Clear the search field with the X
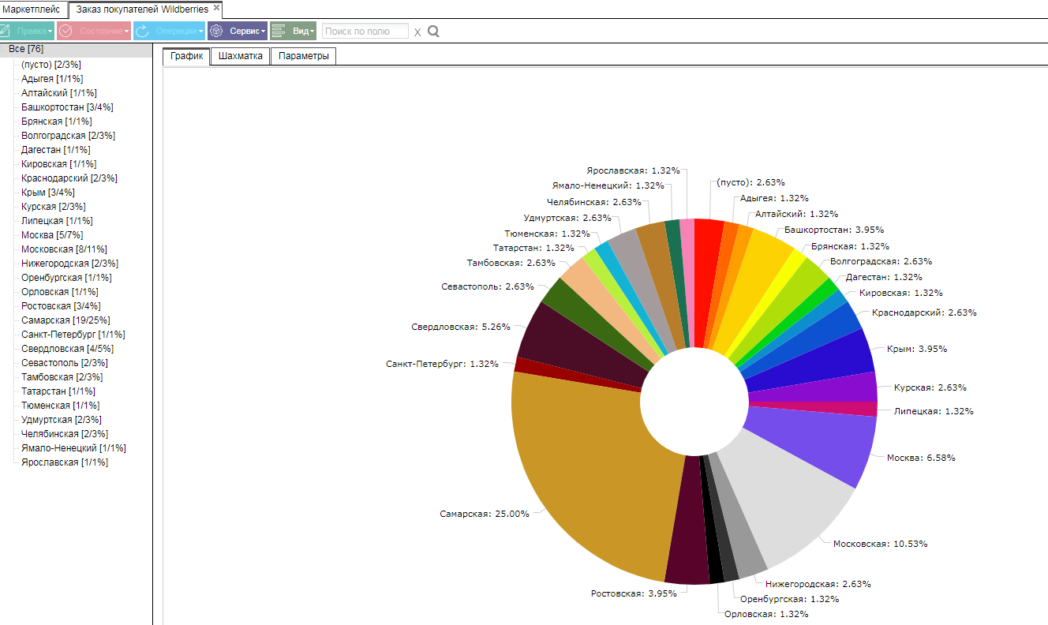Image resolution: width=1048 pixels, height=625 pixels. coord(417,32)
